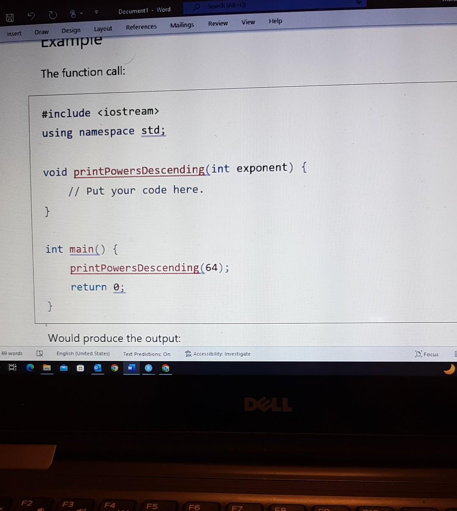The width and height of the screenshot is (457, 511).
Task: Switch to the Review ribbon tab
Action: [x=217, y=23]
